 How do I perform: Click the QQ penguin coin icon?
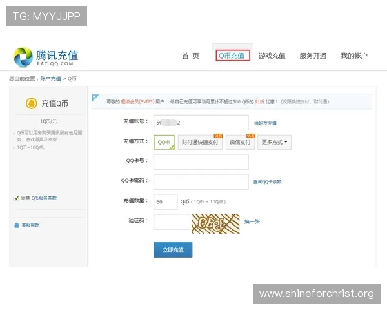click(32, 103)
